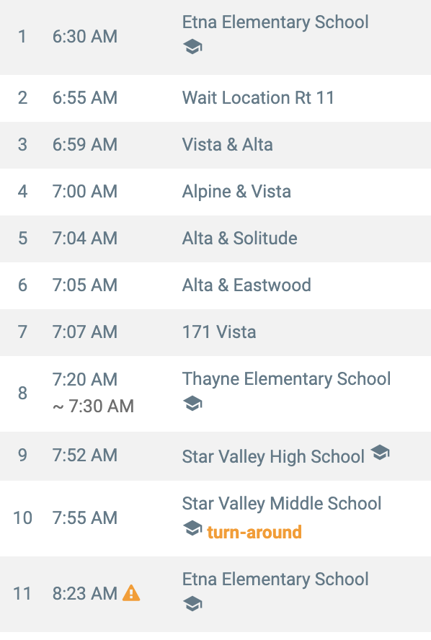Select the Wait Location Rt 11 stop
This screenshot has height=640, width=431.
click(x=215, y=98)
